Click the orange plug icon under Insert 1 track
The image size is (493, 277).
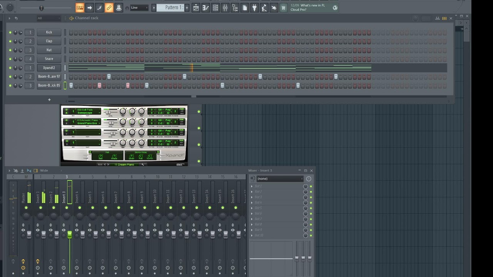click(x=37, y=262)
